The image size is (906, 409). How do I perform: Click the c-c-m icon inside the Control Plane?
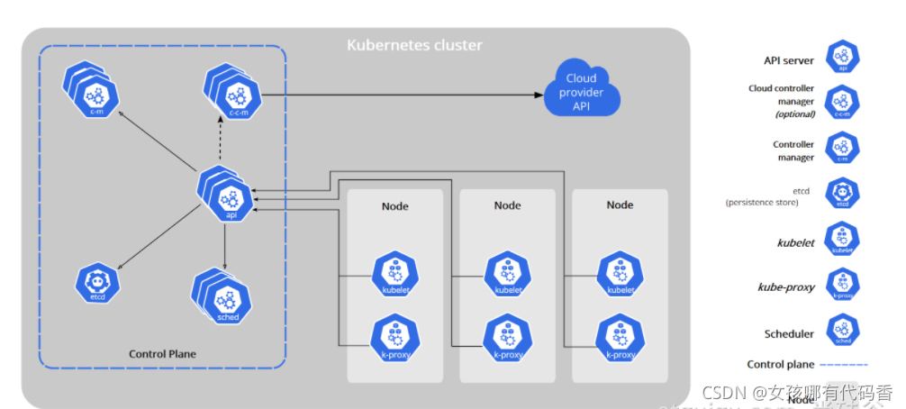click(x=233, y=91)
